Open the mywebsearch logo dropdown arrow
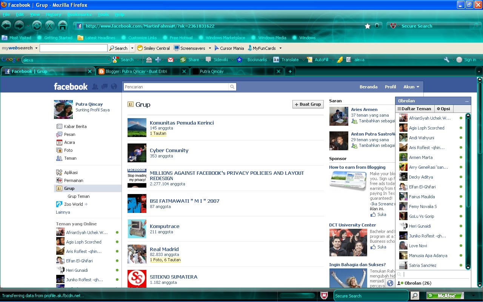Screen dimensions: 483x302 (36, 48)
